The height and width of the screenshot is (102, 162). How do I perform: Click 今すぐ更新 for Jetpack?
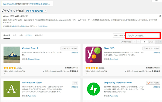coord(153,83)
